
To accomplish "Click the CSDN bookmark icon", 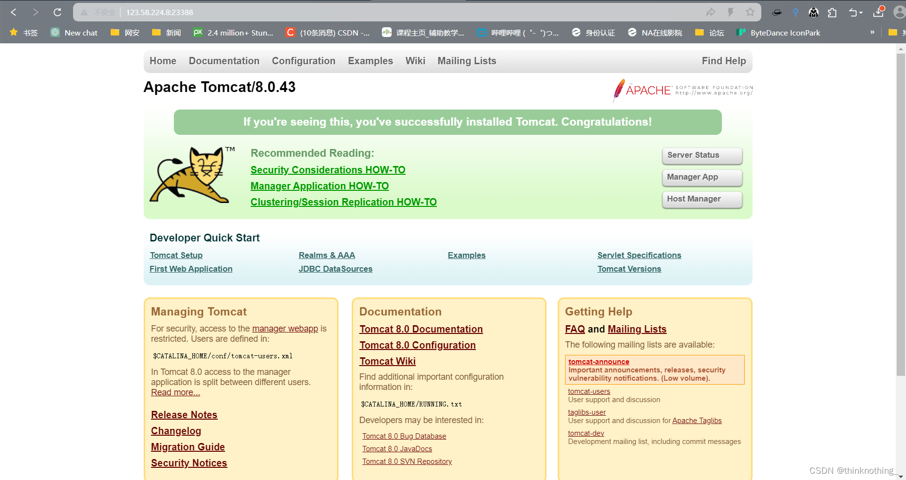I will (x=290, y=33).
